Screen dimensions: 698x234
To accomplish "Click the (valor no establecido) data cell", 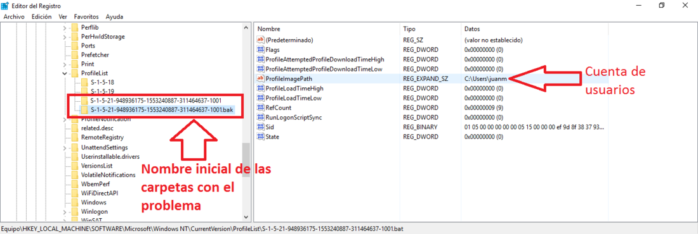I will (493, 40).
